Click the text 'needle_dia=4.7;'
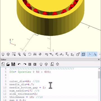Image resolution: width=101 pixels, height=101 pixels. click(22, 84)
